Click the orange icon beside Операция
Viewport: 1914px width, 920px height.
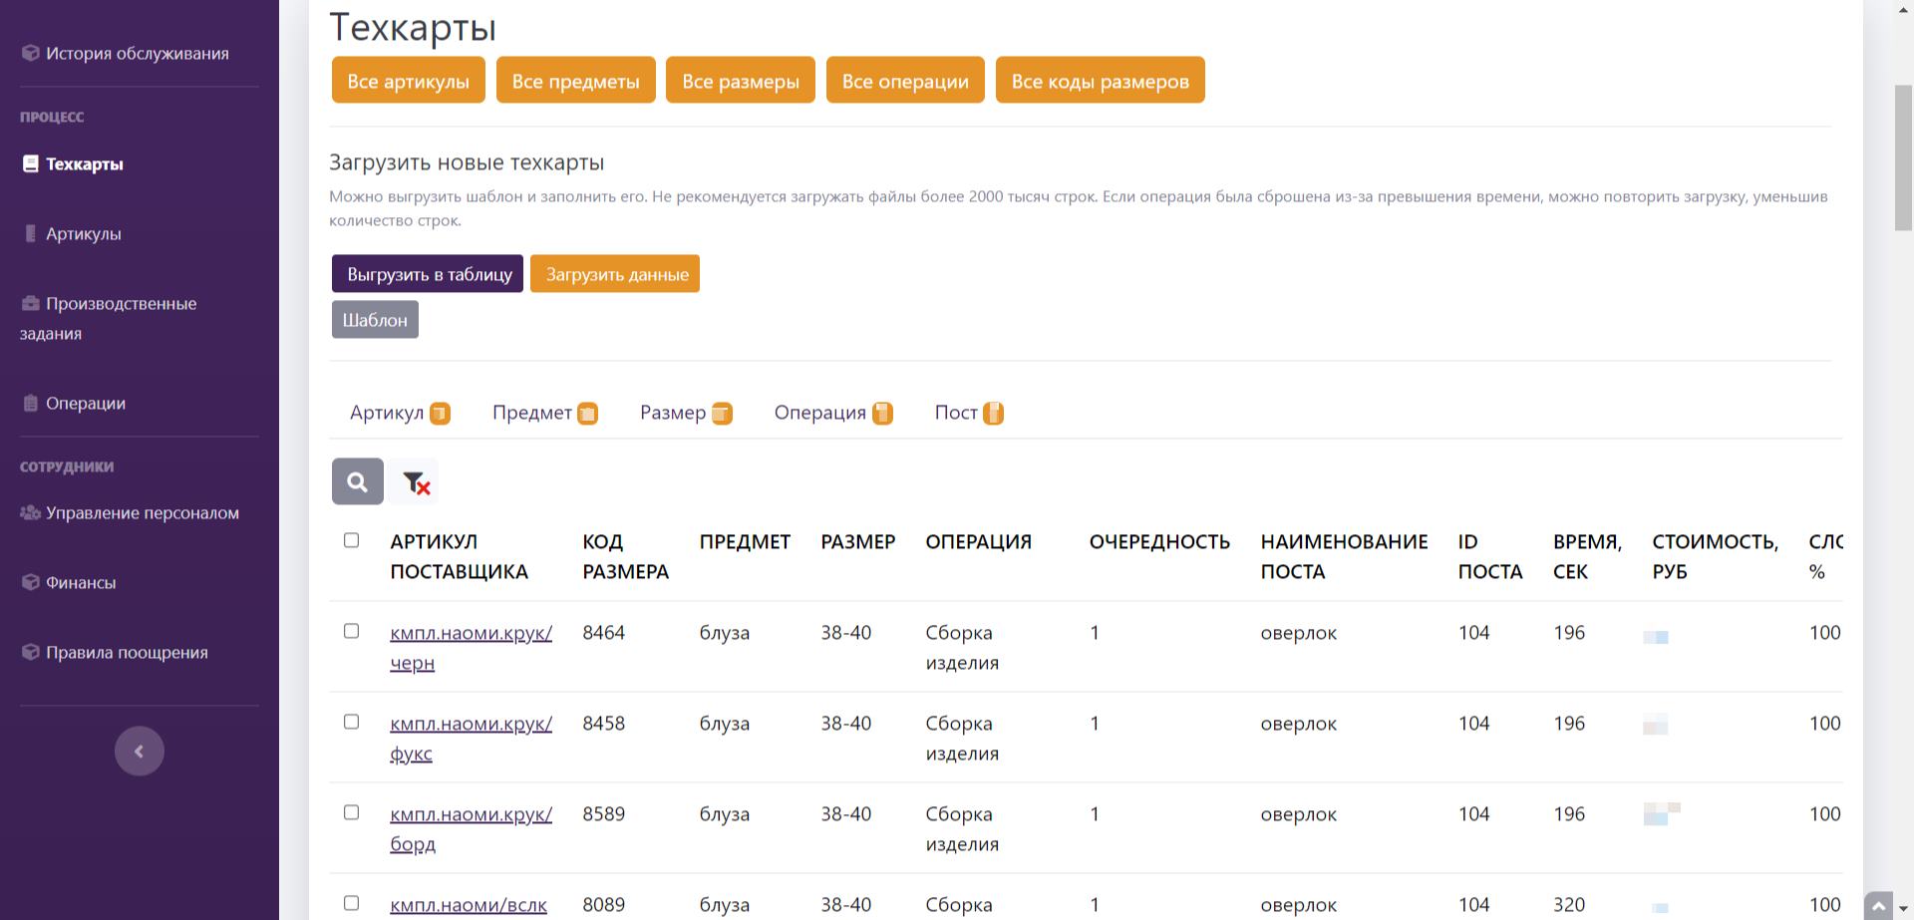[882, 413]
